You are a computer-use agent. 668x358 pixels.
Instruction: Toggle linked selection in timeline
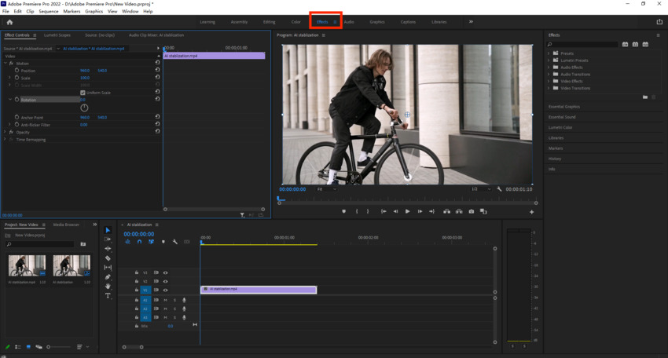pyautogui.click(x=151, y=242)
